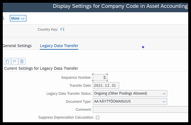191x125 pixels.
Task: Click the FI country key value
Action: pyautogui.click(x=62, y=29)
